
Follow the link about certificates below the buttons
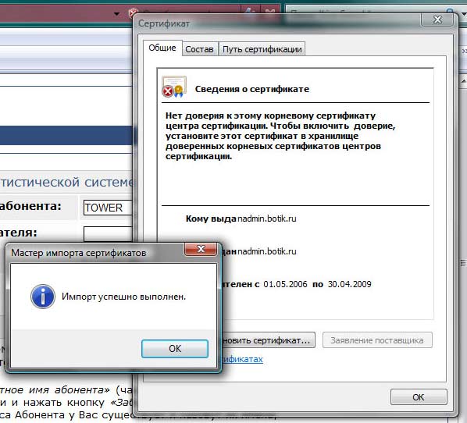(x=242, y=359)
